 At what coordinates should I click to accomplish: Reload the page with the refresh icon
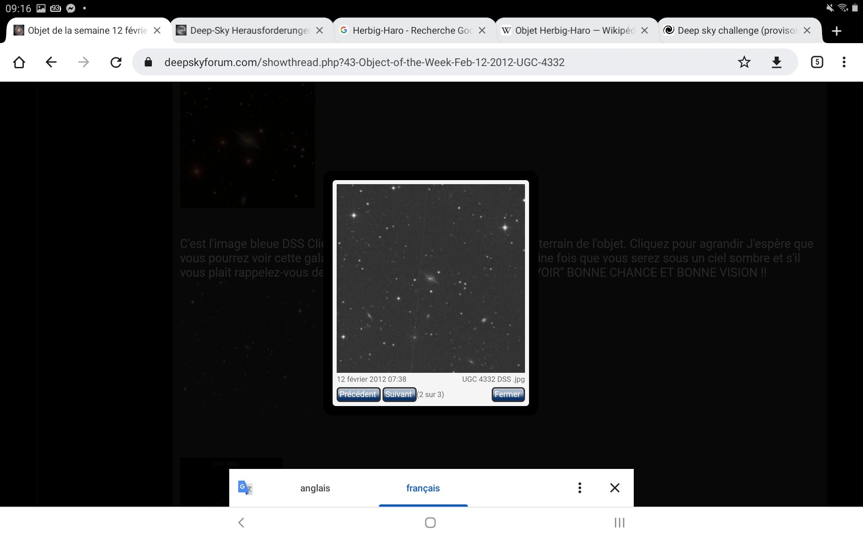point(116,62)
